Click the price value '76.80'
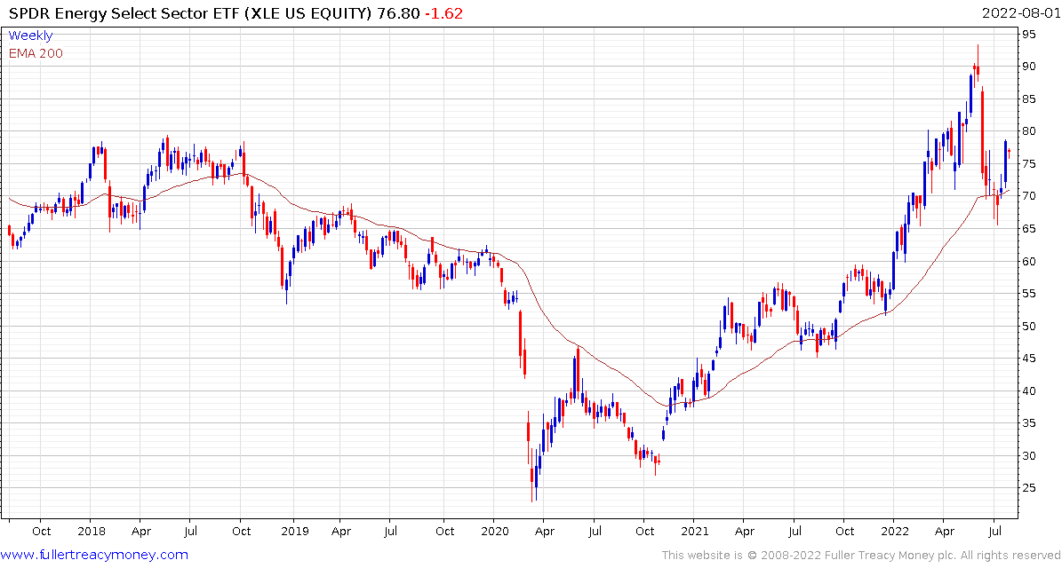1062x568 pixels. [x=400, y=13]
